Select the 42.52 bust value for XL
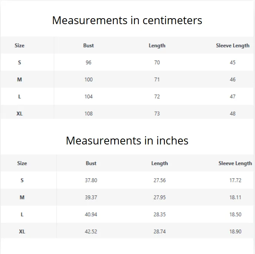255x254 pixels. tap(91, 231)
